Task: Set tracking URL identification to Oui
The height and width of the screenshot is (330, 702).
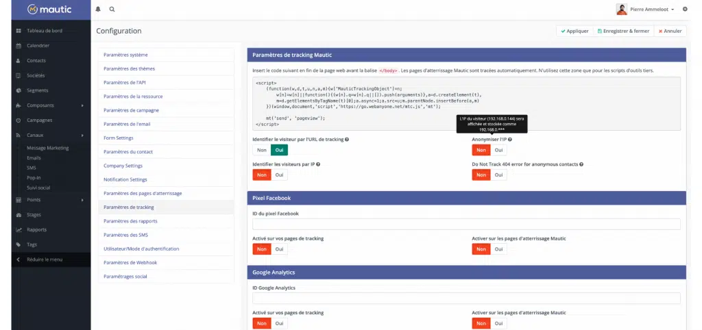Action: (280, 150)
